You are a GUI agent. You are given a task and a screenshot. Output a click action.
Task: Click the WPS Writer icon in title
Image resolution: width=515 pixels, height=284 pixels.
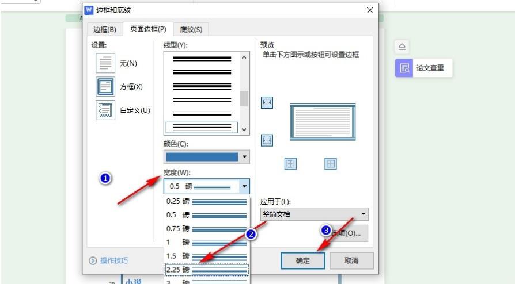click(x=89, y=10)
